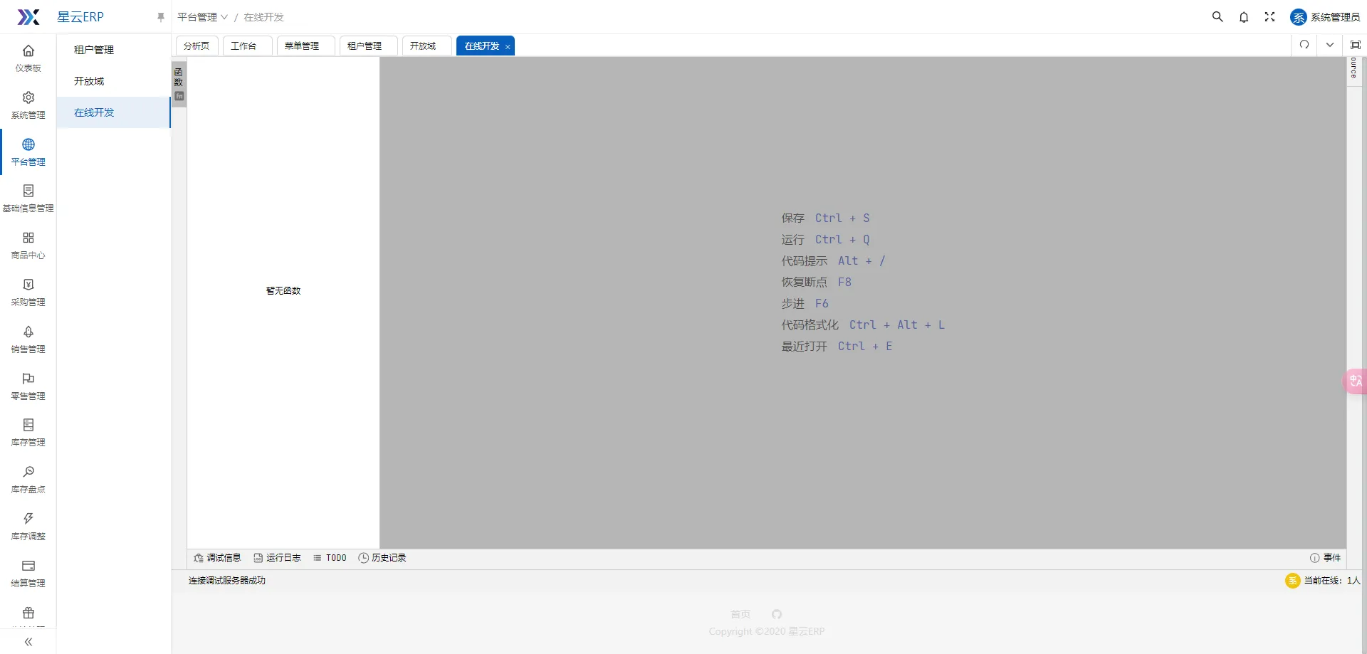Click the search magnifier icon in header
1367x654 pixels.
pos(1217,16)
